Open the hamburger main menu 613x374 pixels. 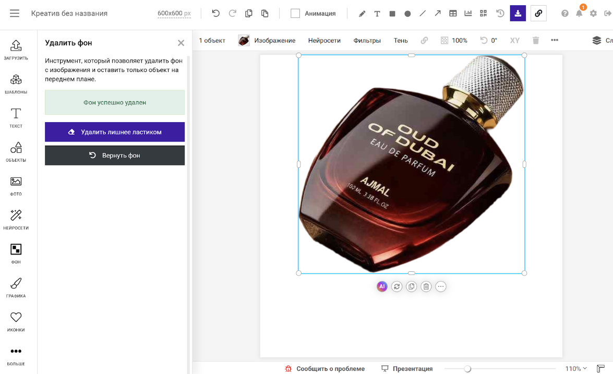coord(15,14)
